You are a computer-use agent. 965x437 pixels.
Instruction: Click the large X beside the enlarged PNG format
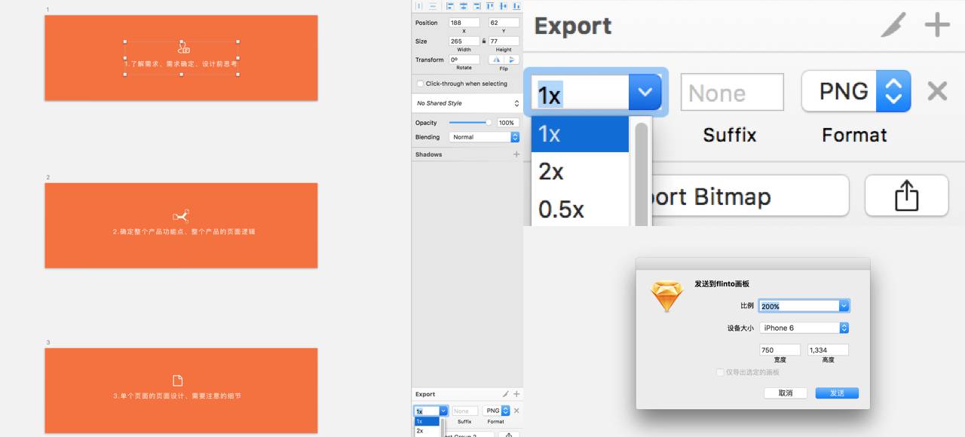(937, 91)
